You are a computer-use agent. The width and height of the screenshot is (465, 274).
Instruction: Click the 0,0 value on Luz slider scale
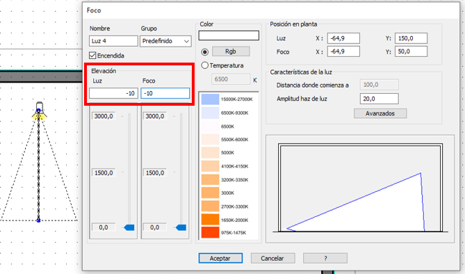click(x=104, y=227)
